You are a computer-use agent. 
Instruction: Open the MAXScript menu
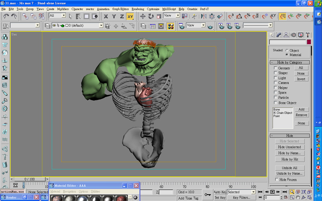click(169, 9)
